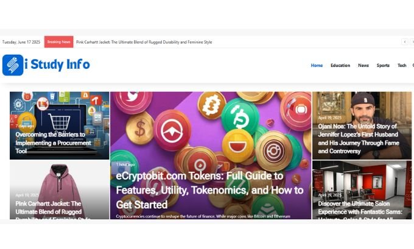Go to the News section
The image size is (414, 249).
363,65
